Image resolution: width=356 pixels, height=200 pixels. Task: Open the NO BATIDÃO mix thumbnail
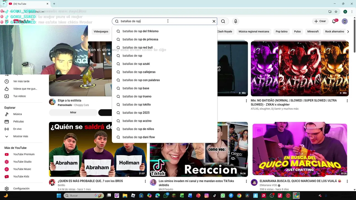click(300, 69)
